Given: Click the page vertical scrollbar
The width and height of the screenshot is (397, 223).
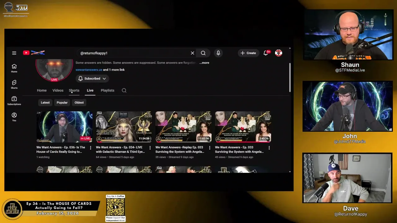Looking at the screenshot, I should (x=290, y=77).
